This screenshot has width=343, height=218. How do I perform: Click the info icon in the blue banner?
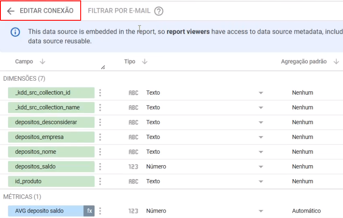click(15, 32)
